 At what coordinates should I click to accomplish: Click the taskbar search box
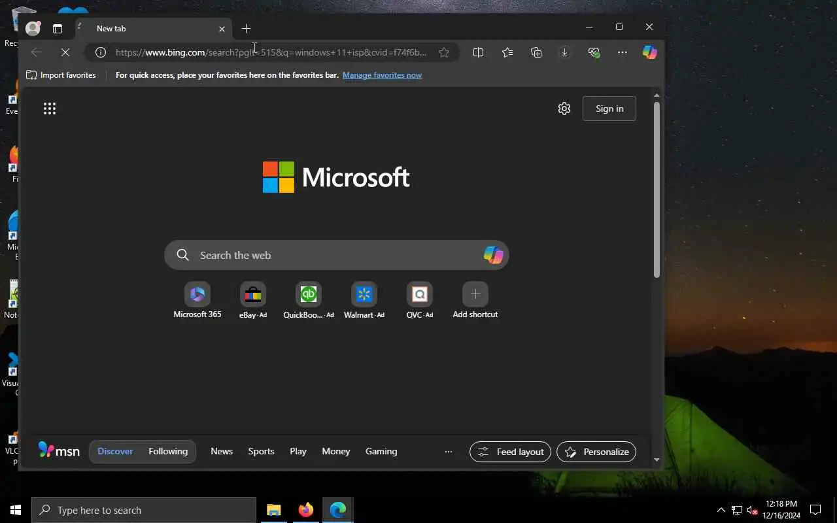[x=144, y=510]
